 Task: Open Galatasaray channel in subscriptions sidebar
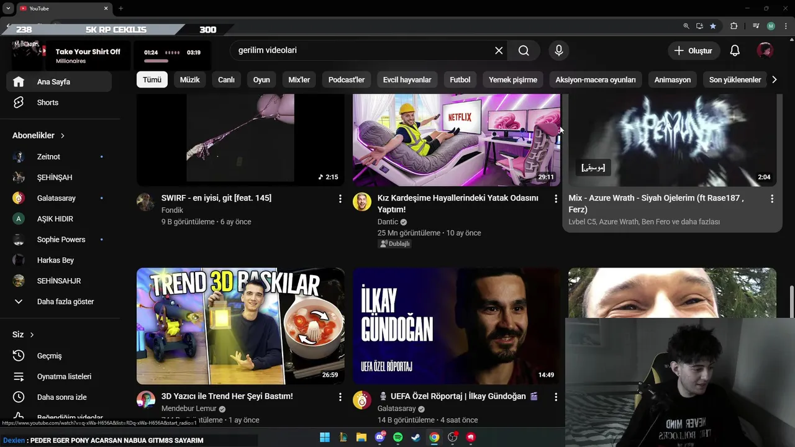pyautogui.click(x=59, y=198)
